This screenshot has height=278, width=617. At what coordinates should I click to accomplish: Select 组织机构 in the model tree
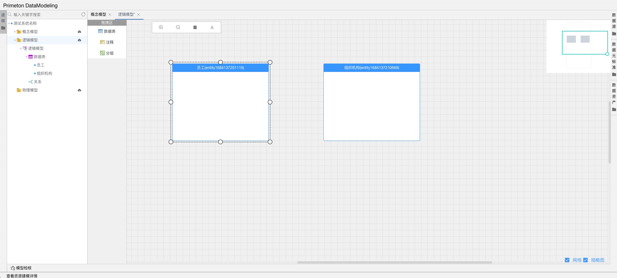[44, 74]
